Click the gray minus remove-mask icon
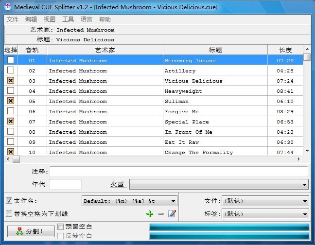 [161, 214]
